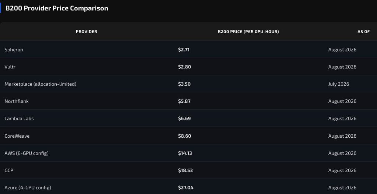This screenshot has height=194, width=377.
Task: Click the B200 PRICE (PER GPU-HOUR) header
Action: pyautogui.click(x=249, y=32)
